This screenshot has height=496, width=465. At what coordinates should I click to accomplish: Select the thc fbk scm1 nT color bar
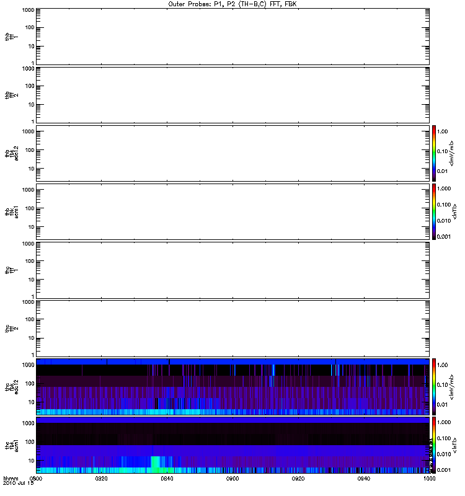tap(434, 445)
